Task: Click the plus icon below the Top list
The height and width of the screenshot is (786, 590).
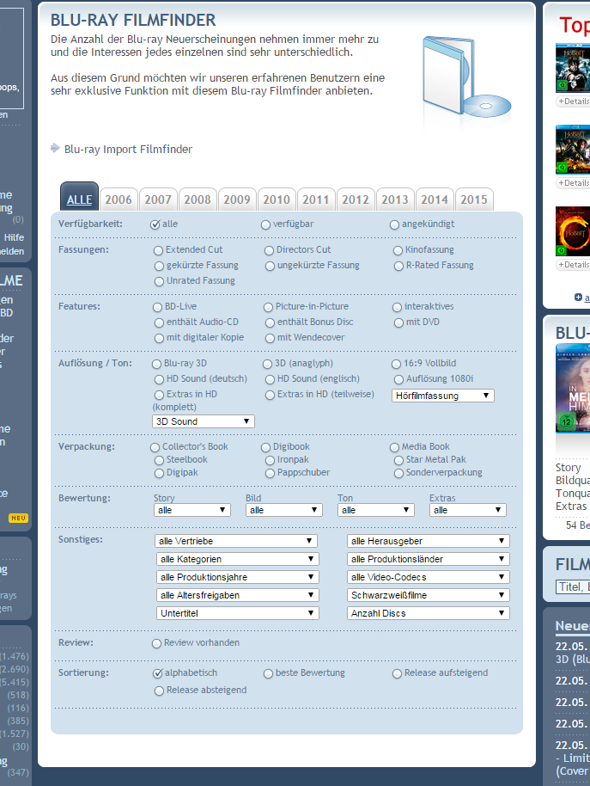Action: (x=579, y=298)
